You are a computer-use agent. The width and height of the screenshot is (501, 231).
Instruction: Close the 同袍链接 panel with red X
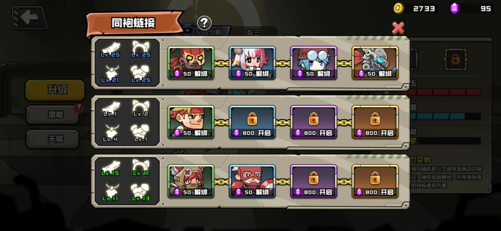click(x=398, y=28)
